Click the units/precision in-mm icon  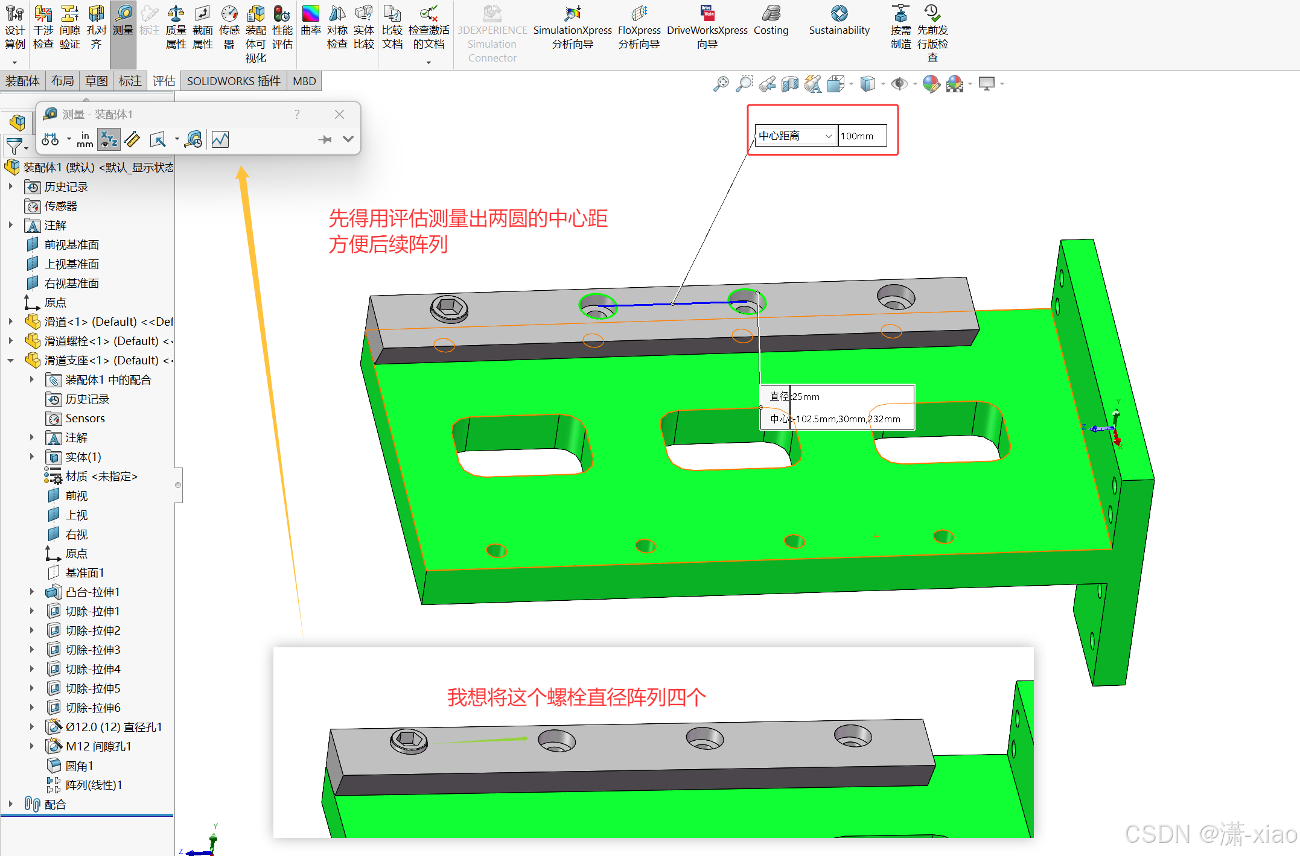85,140
